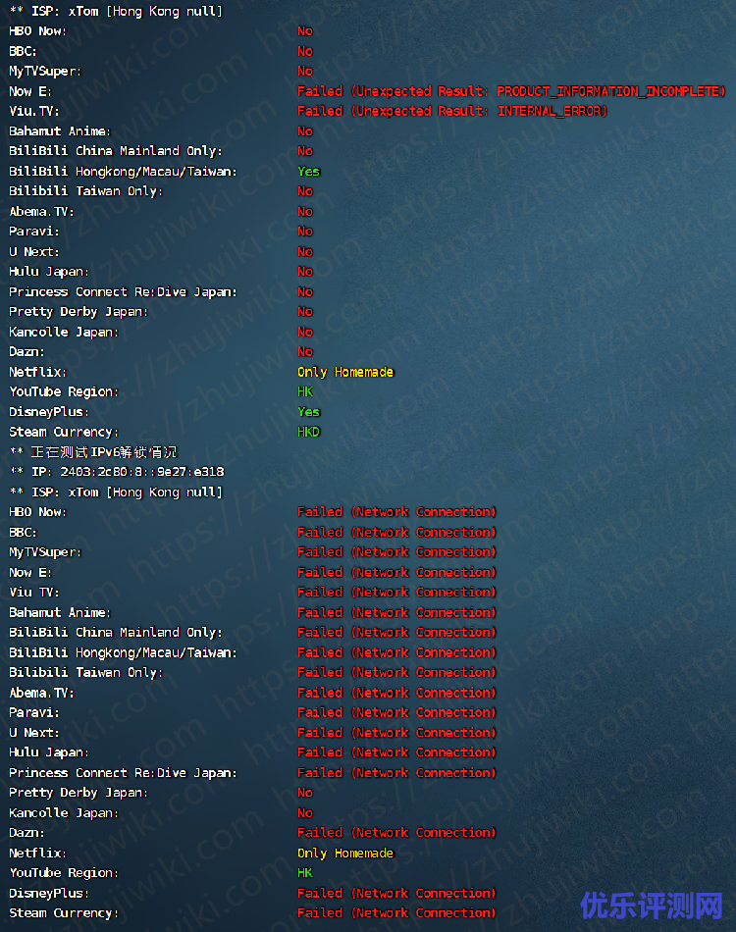
Task: Click the "Viu.TV:" label written with a dot
Action: coord(34,111)
